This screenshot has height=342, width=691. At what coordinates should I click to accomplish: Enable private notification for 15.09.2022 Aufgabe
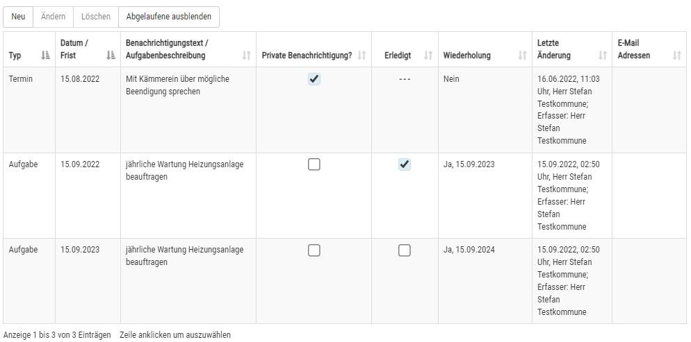coord(314,164)
